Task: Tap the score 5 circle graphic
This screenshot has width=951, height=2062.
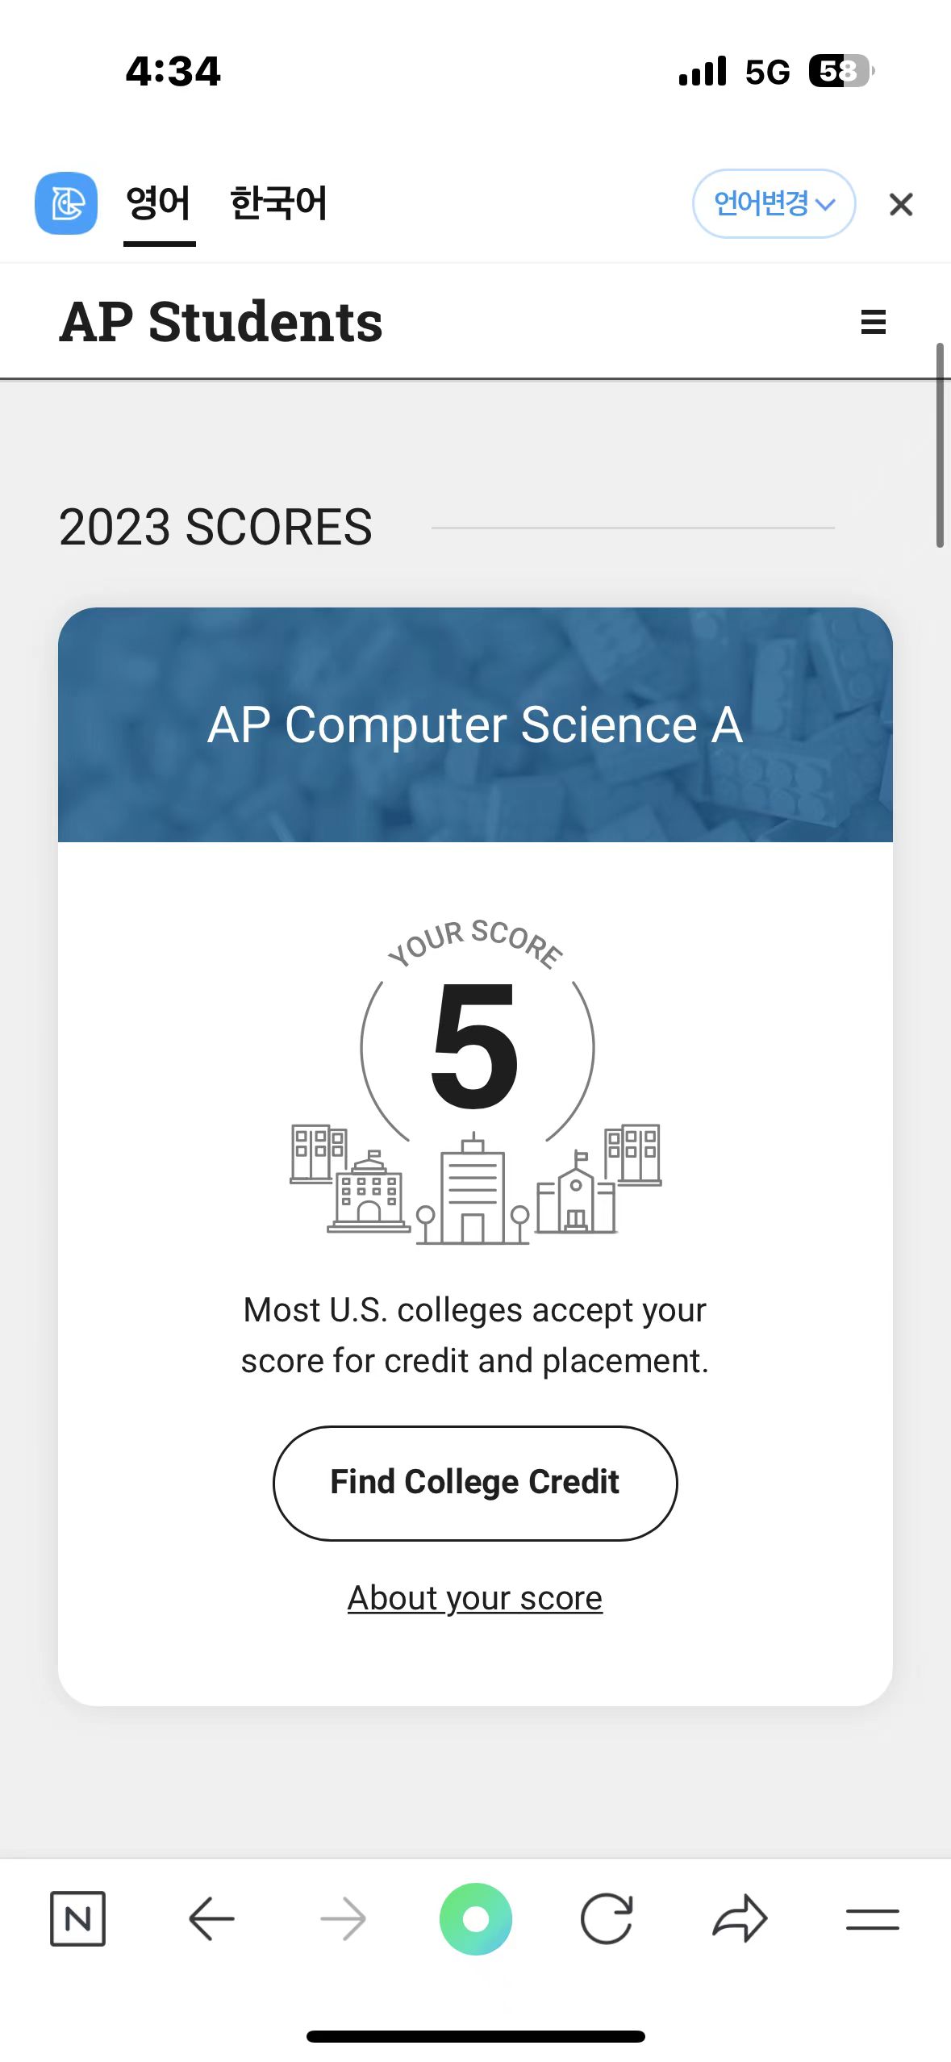Action: click(476, 1047)
